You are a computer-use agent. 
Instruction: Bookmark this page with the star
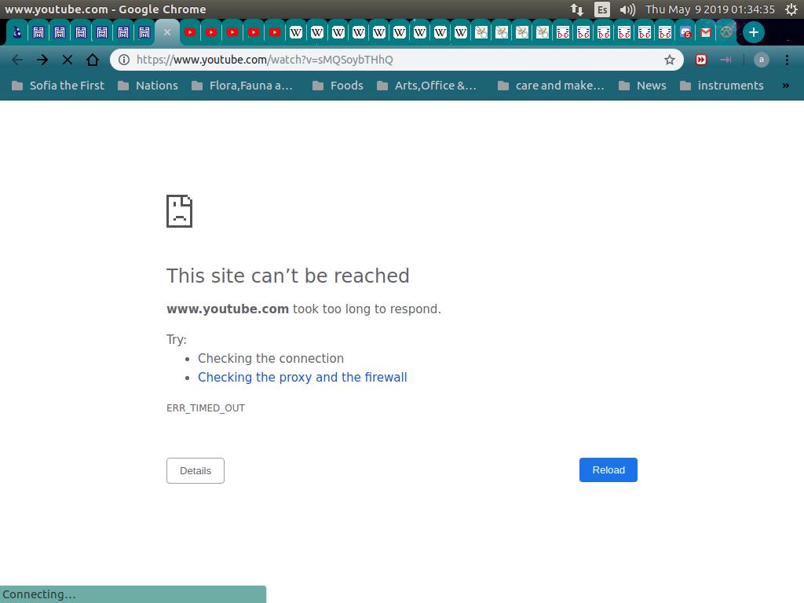(670, 60)
